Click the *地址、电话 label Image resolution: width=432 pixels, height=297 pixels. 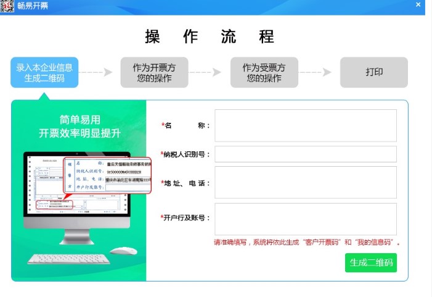[185, 183]
